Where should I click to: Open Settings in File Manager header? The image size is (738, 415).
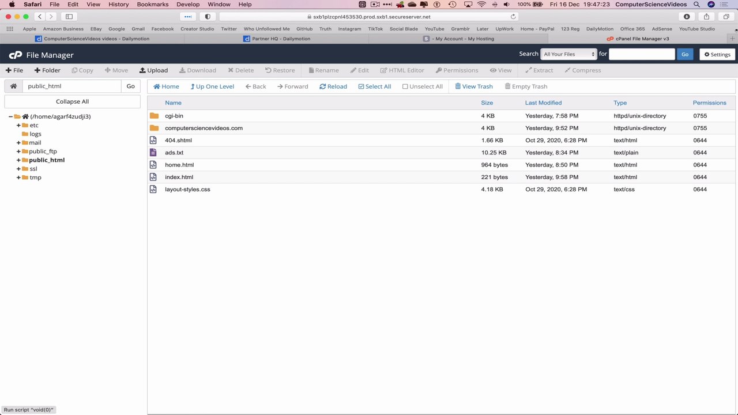(717, 54)
